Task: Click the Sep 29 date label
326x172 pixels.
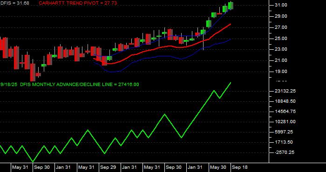Action: 108,167
